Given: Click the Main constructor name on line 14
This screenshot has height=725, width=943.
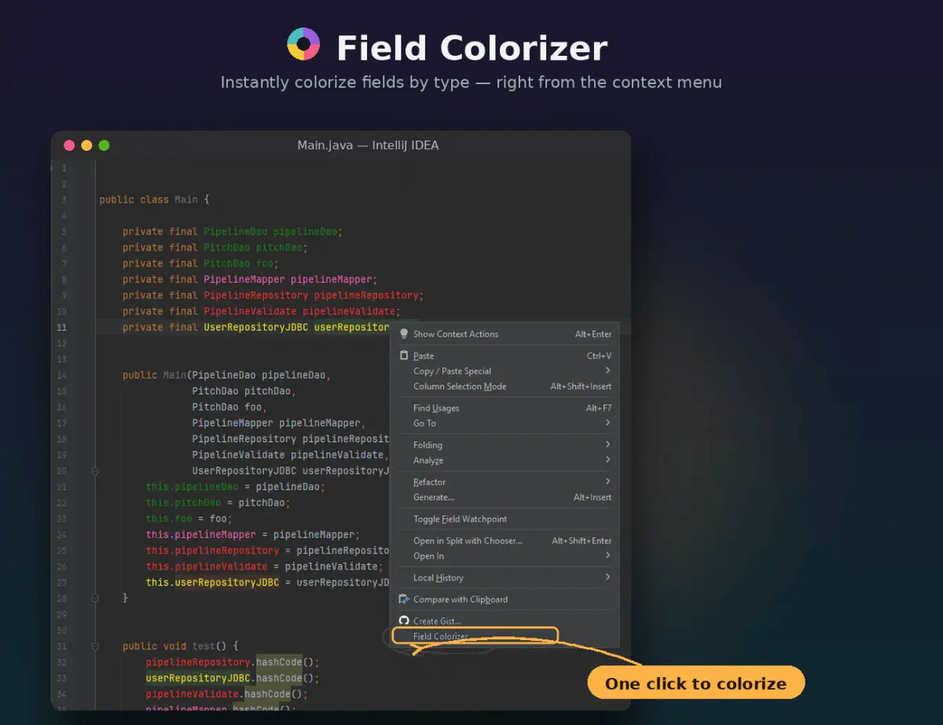Looking at the screenshot, I should pos(174,375).
